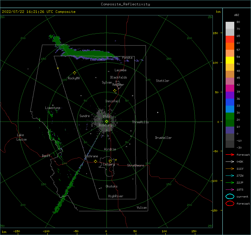The width and height of the screenshot is (251, 235).
Task: Select the white 04DK arrow legend icon
Action: (230, 162)
